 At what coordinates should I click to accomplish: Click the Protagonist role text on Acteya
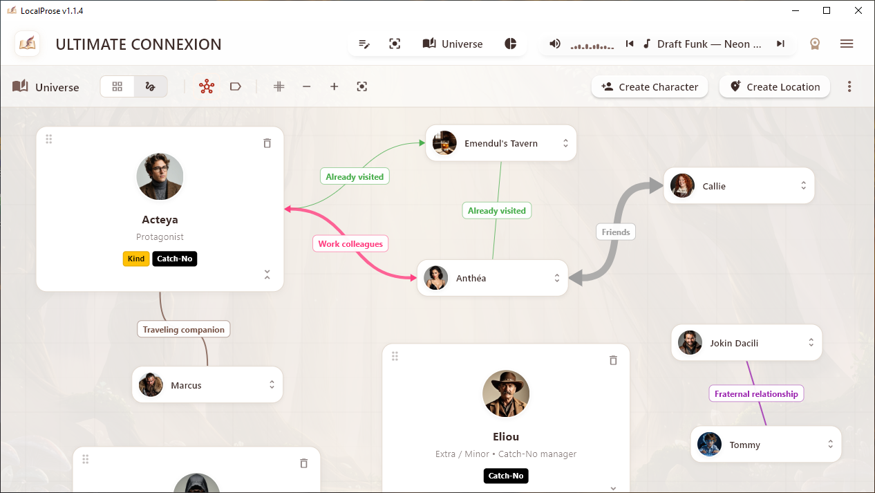[x=160, y=237]
